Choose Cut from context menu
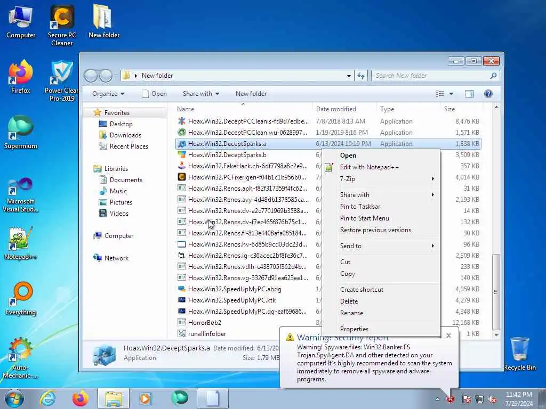 [382, 262]
